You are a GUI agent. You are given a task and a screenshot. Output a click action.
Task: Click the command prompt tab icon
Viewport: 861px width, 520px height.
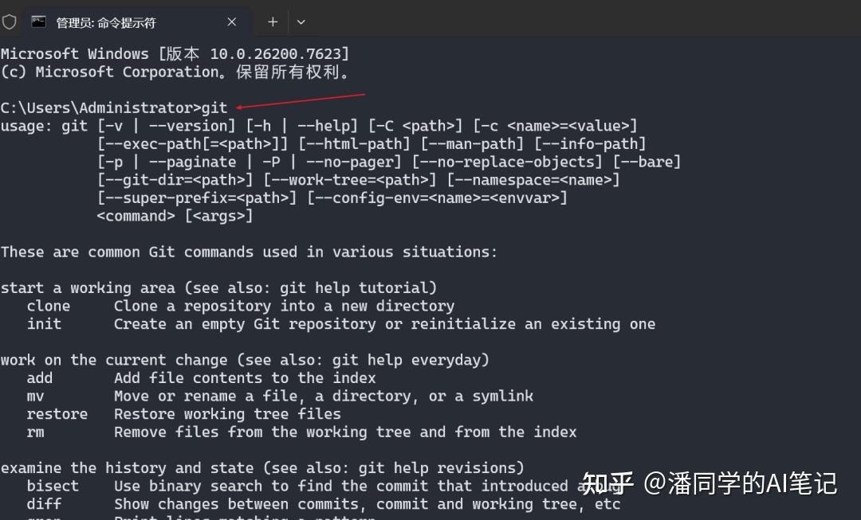tap(38, 22)
